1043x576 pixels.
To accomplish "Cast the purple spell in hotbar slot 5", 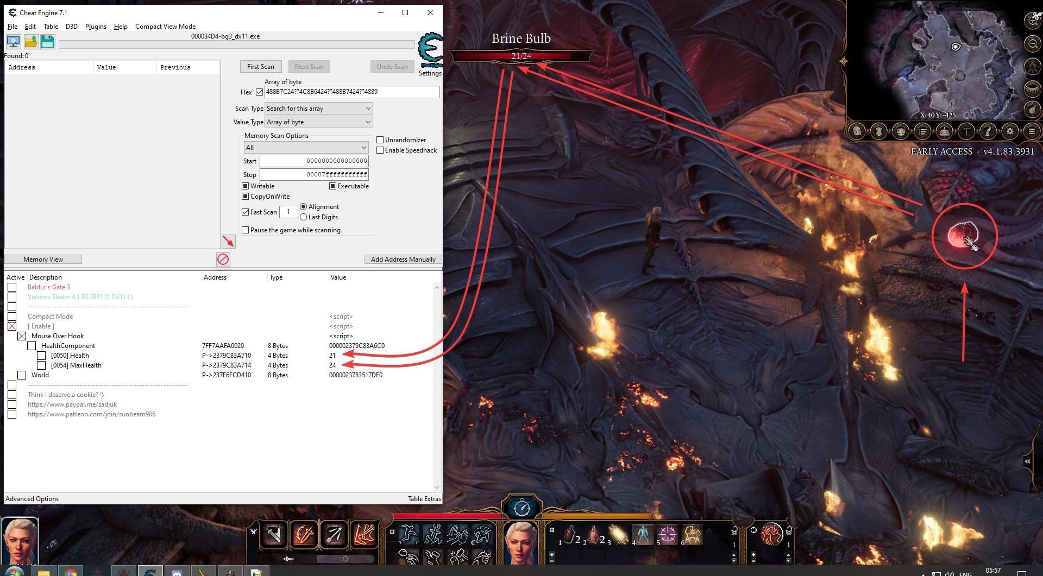I will click(x=668, y=535).
